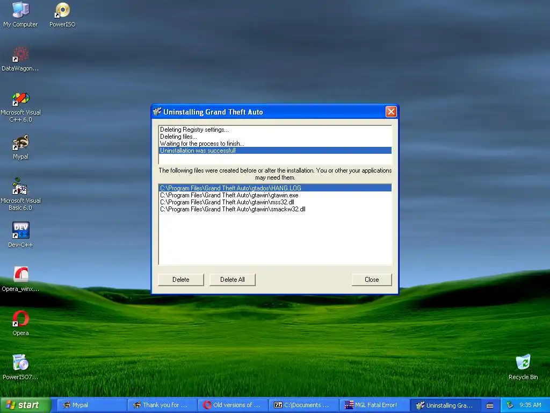Viewport: 550px width, 413px height.
Task: Open the on-screen keyboard tray icon
Action: point(490,405)
